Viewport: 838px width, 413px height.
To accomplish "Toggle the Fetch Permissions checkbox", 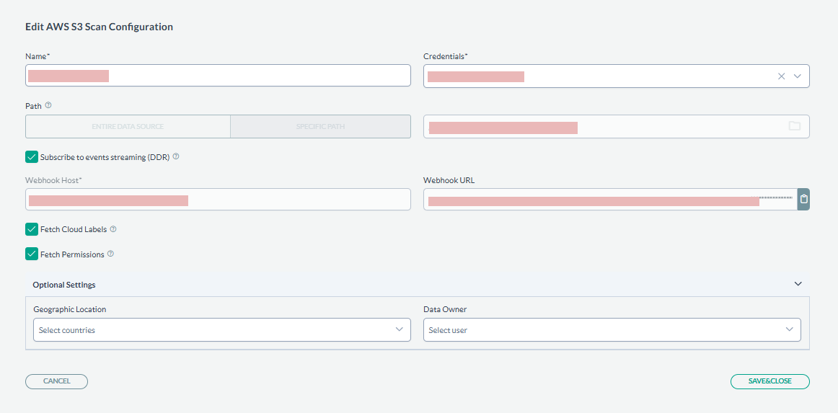I will coord(32,254).
